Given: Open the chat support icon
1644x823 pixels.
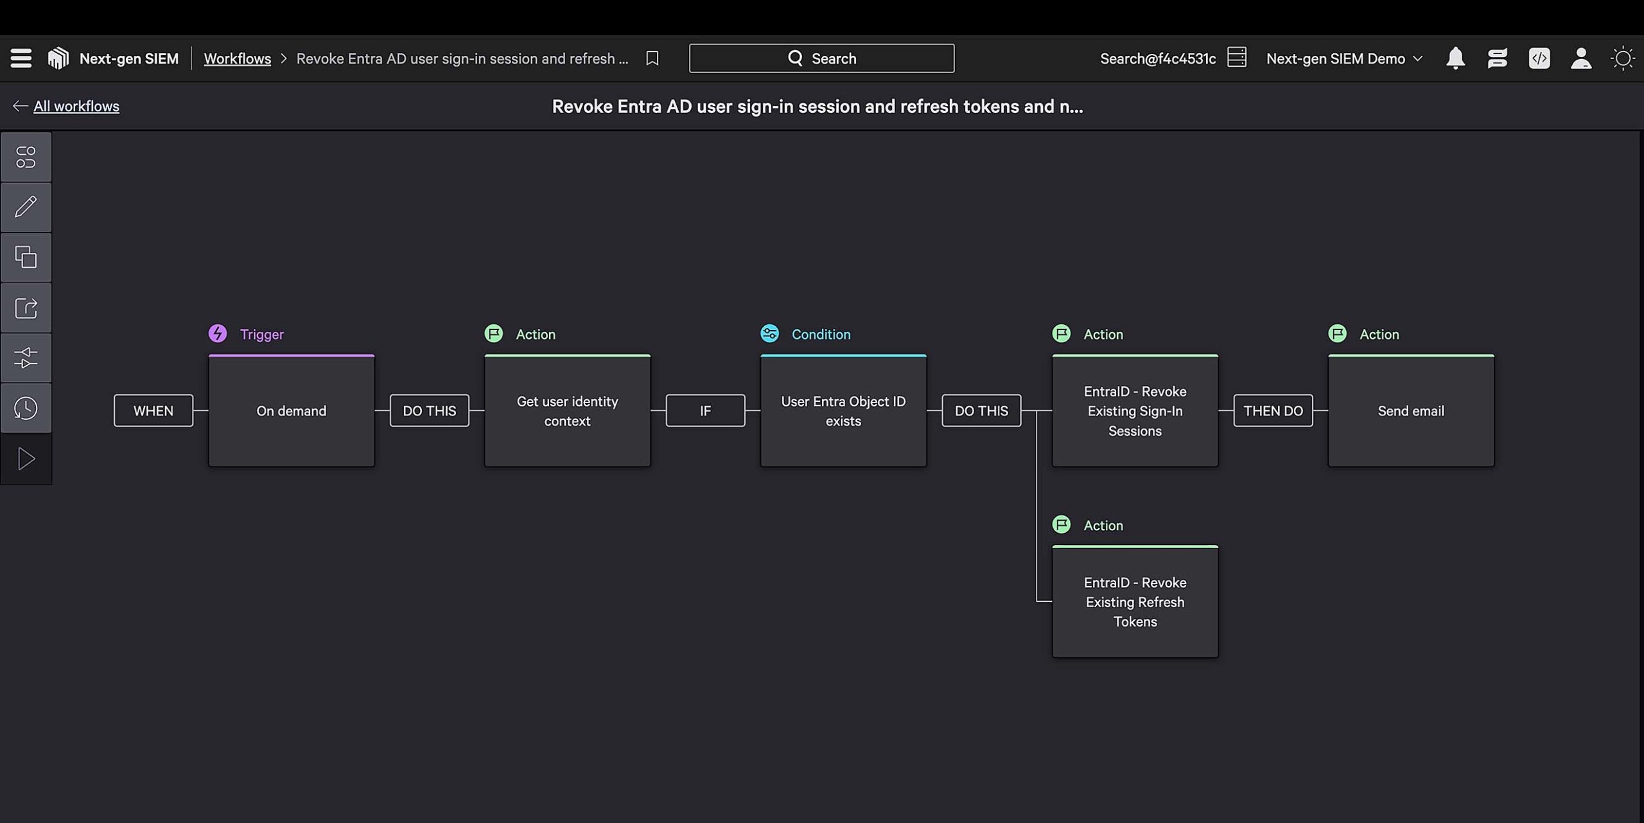Looking at the screenshot, I should pyautogui.click(x=1498, y=58).
